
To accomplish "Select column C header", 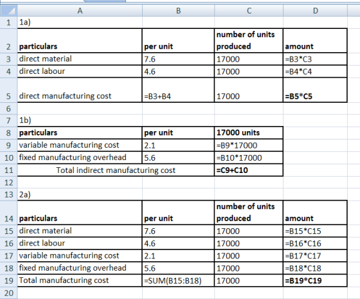I will [x=249, y=10].
